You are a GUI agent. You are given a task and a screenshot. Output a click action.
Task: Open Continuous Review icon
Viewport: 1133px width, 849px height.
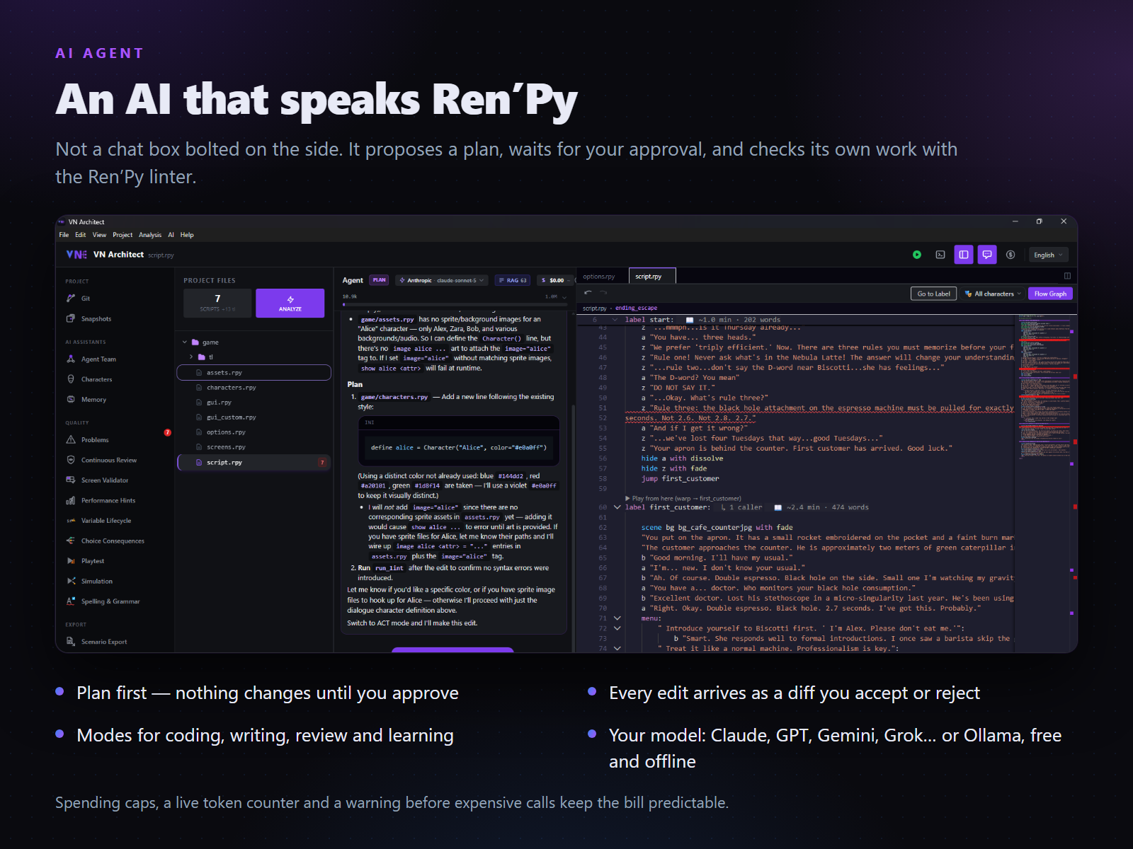[x=71, y=460]
